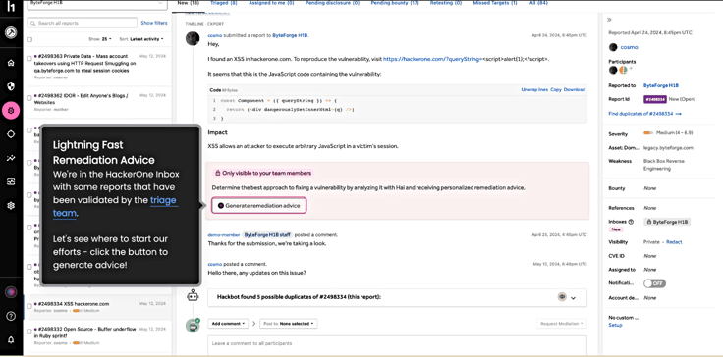Viewport: 723px width, 357px height.
Task: Open the Sort Latest activity dropdown
Action: pyautogui.click(x=141, y=39)
